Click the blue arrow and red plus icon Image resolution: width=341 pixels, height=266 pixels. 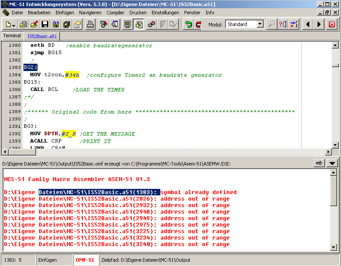(x=294, y=24)
